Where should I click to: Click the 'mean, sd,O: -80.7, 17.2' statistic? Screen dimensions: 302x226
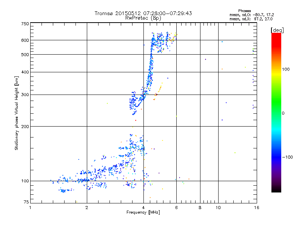click(251, 15)
